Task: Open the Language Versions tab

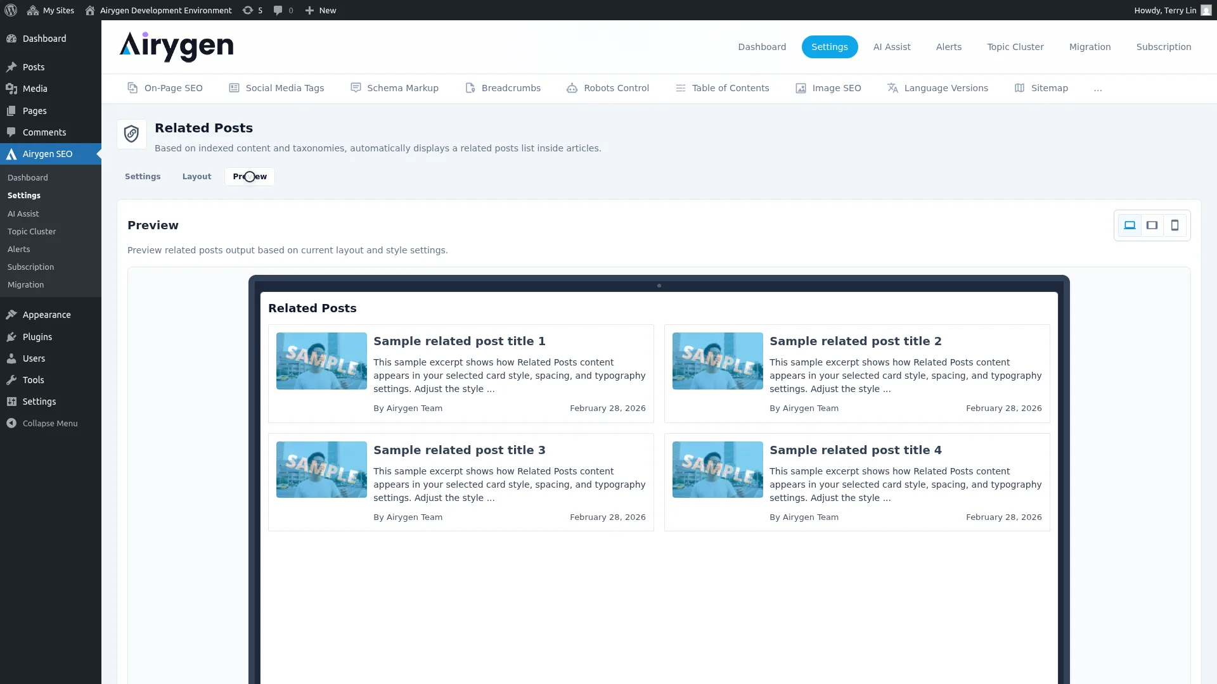Action: (937, 88)
